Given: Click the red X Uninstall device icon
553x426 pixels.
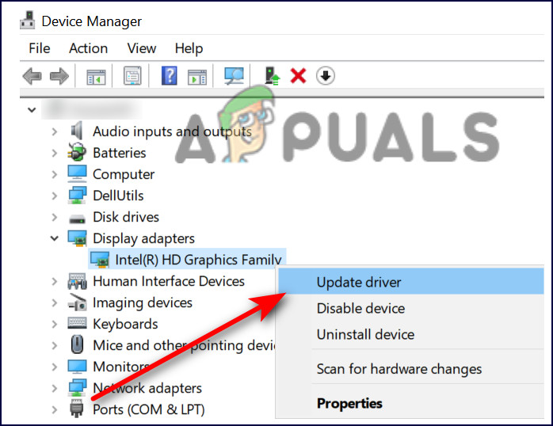Looking at the screenshot, I should tap(298, 76).
